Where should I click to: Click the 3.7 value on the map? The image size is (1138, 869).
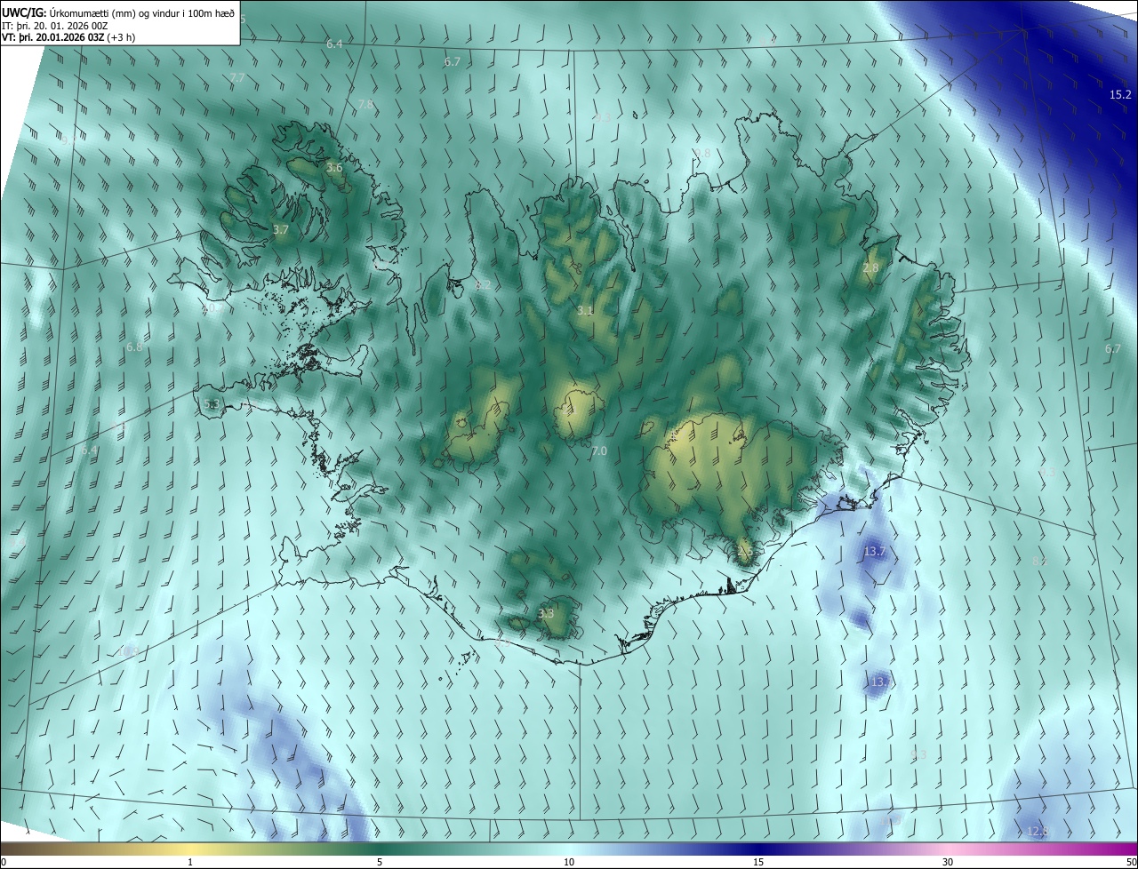[x=281, y=230]
